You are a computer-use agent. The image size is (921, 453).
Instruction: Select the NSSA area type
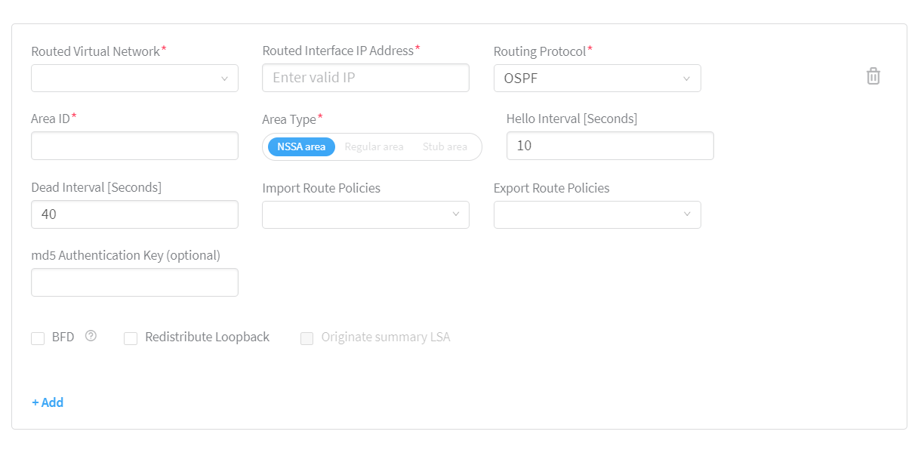tap(301, 146)
